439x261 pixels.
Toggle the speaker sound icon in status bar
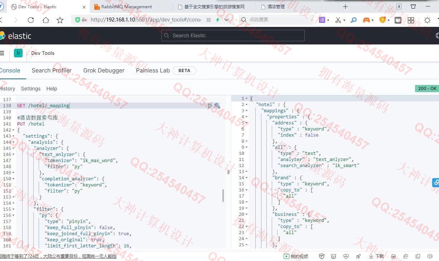[x=429, y=256]
